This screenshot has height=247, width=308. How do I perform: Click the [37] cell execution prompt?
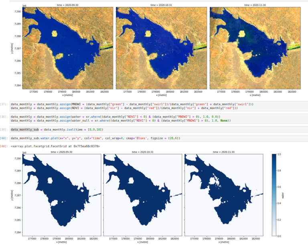point(4,104)
